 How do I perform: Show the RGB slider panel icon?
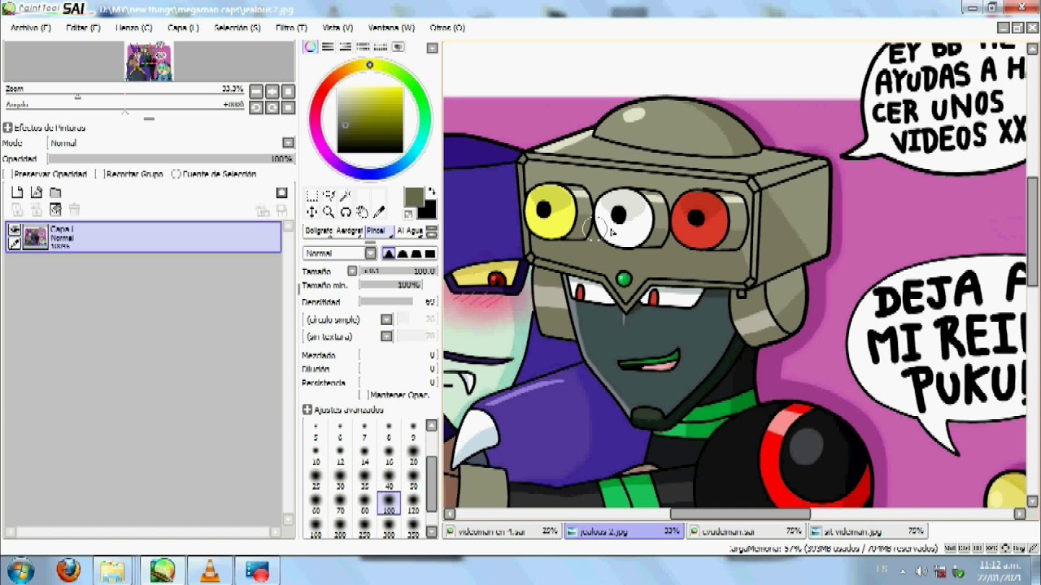coord(328,47)
